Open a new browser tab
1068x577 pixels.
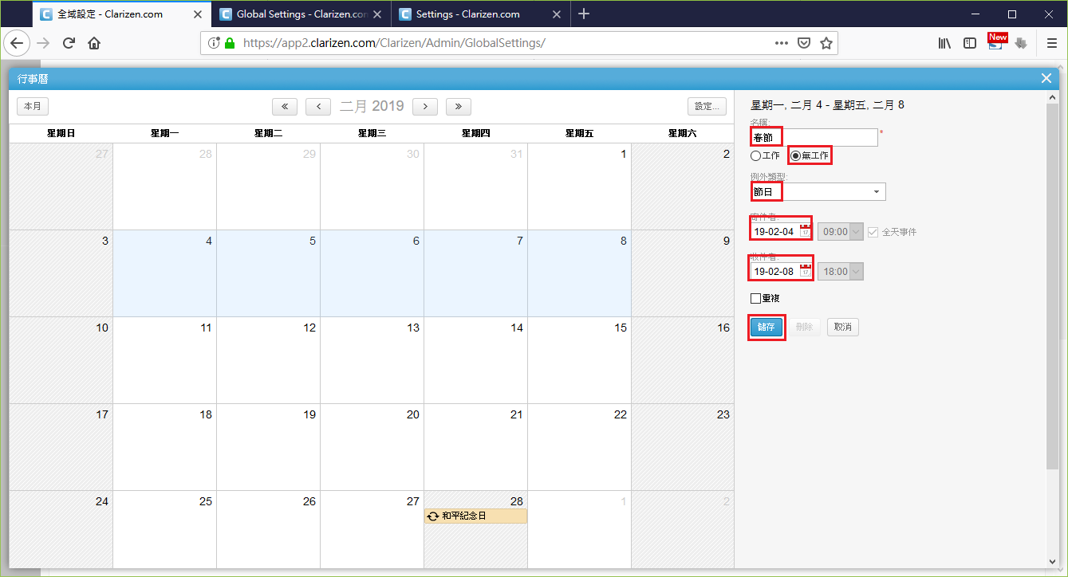[x=584, y=14]
